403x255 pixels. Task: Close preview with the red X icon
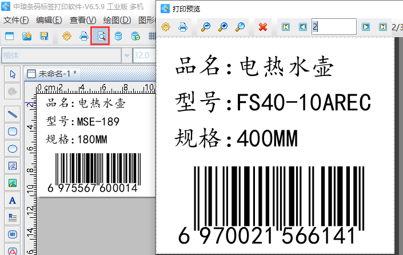click(x=263, y=27)
